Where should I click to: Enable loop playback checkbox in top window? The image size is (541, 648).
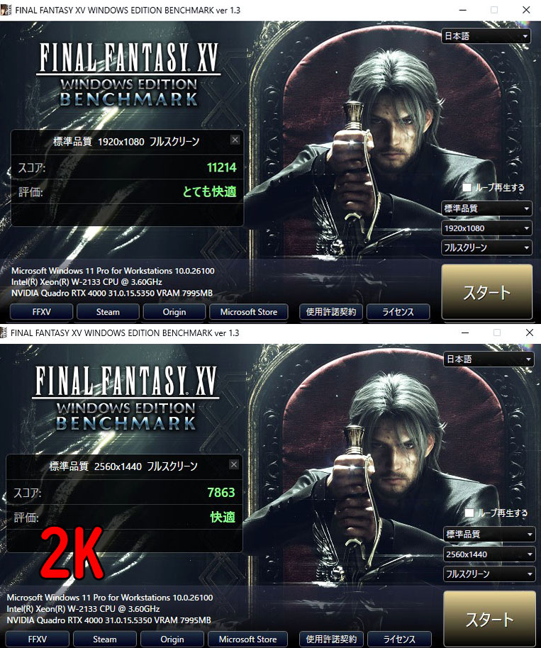pyautogui.click(x=467, y=187)
